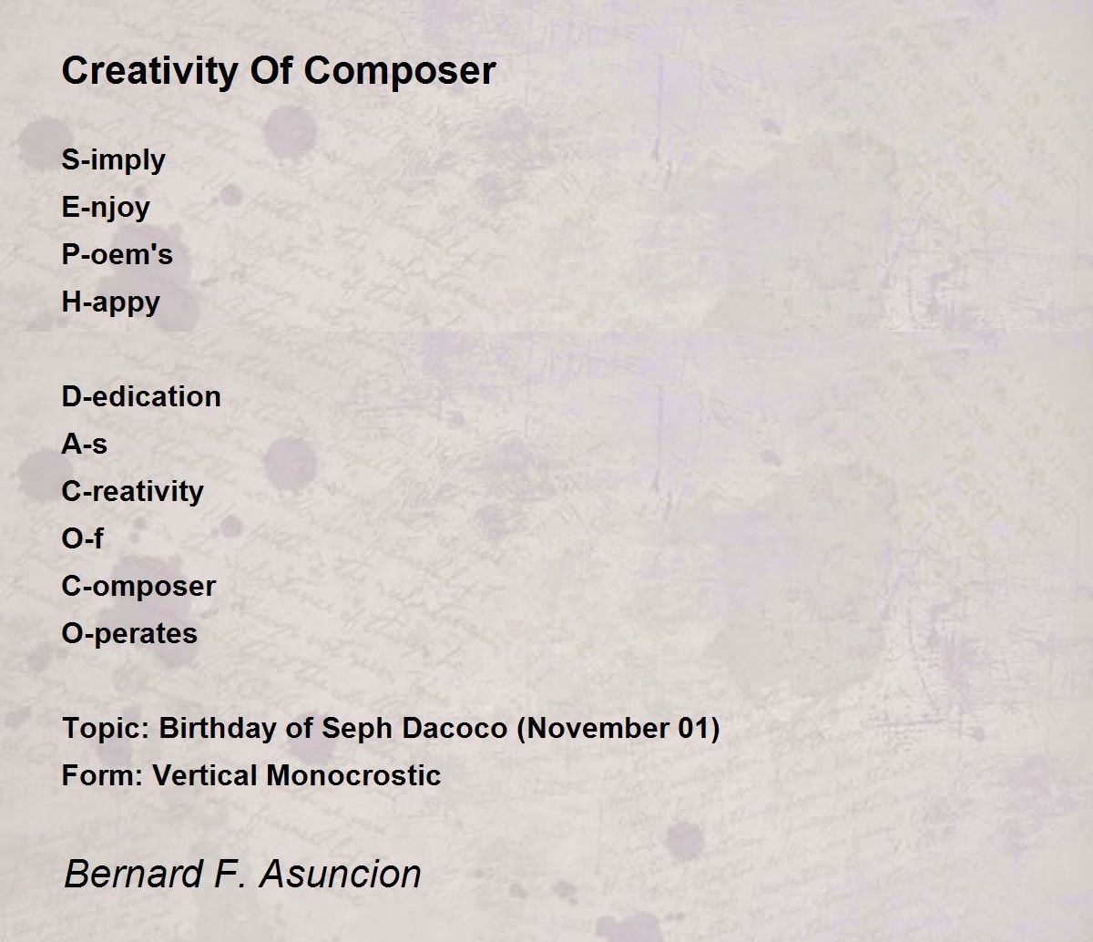1093x942 pixels.
Task: Click the C-omposer line
Action: (x=138, y=587)
